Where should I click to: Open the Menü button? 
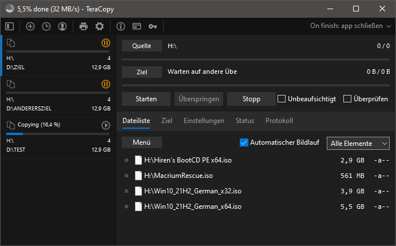coord(142,142)
